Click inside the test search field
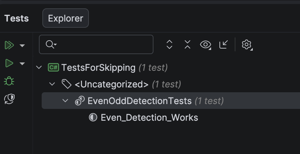The image size is (300, 154). [96, 44]
